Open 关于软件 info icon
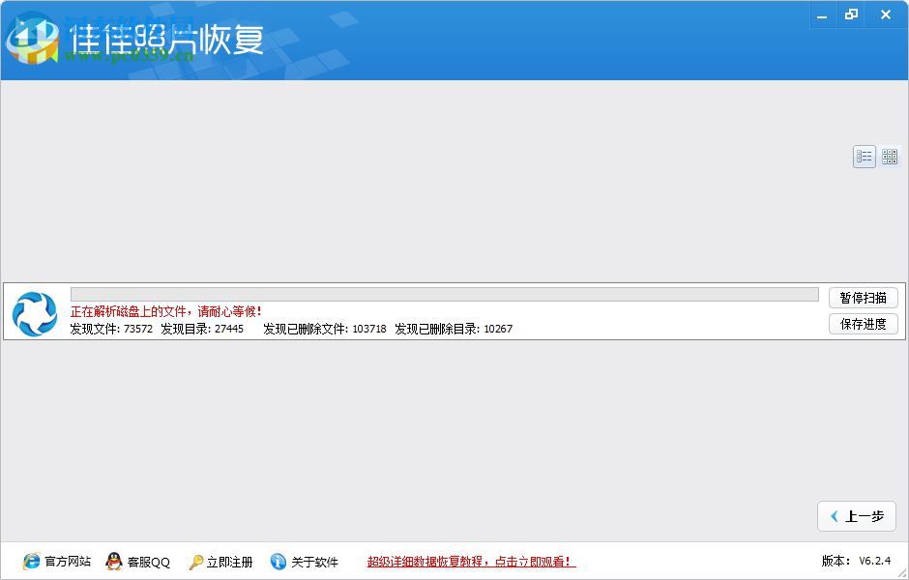Screen dimensions: 909x580 279,562
